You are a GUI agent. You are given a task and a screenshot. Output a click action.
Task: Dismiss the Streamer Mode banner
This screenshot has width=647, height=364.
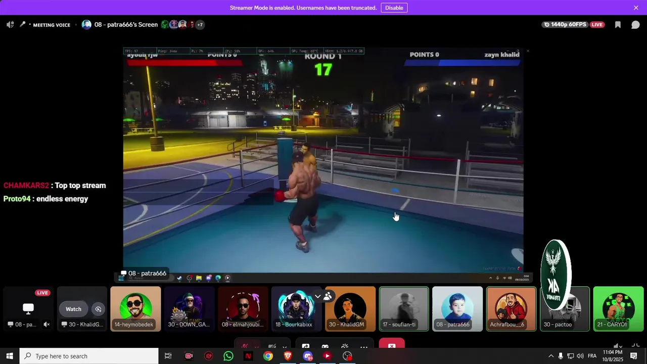(636, 8)
